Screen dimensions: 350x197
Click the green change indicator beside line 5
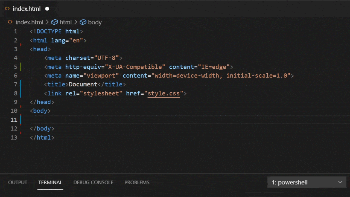20,67
